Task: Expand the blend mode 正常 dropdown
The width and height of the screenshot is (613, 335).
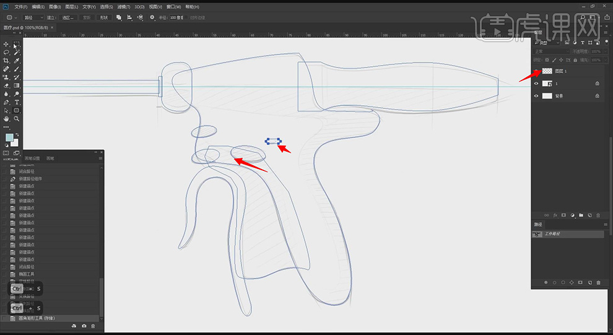Action: pos(552,51)
